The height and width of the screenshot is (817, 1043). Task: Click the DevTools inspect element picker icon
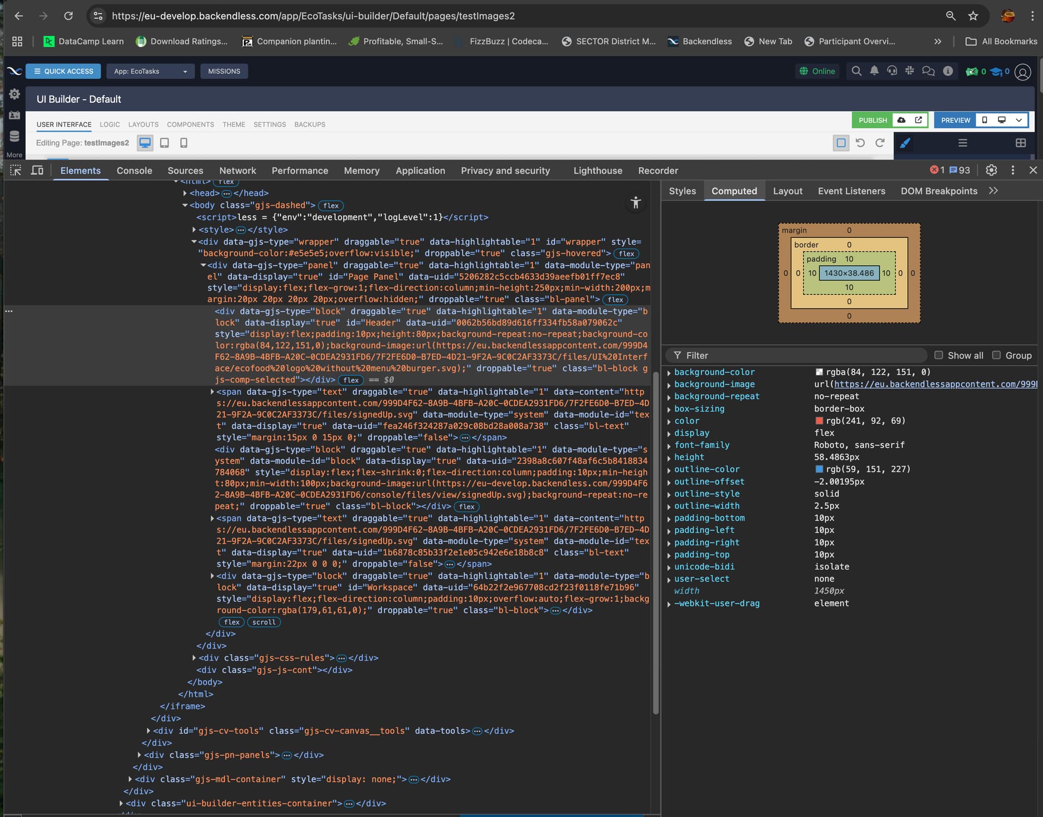(x=16, y=170)
